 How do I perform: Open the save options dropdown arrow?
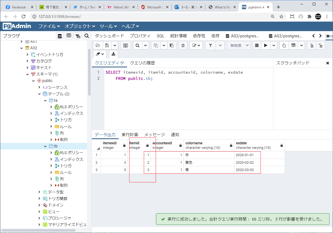[115, 45]
